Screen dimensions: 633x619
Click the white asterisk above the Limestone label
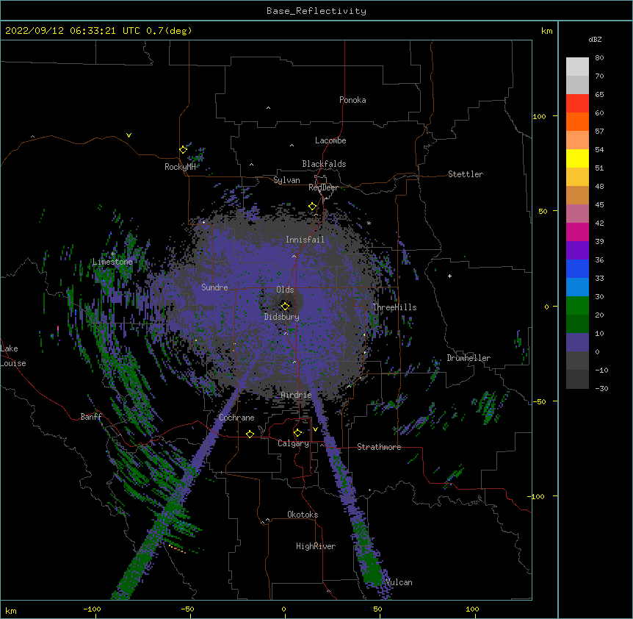pyautogui.click(x=112, y=254)
